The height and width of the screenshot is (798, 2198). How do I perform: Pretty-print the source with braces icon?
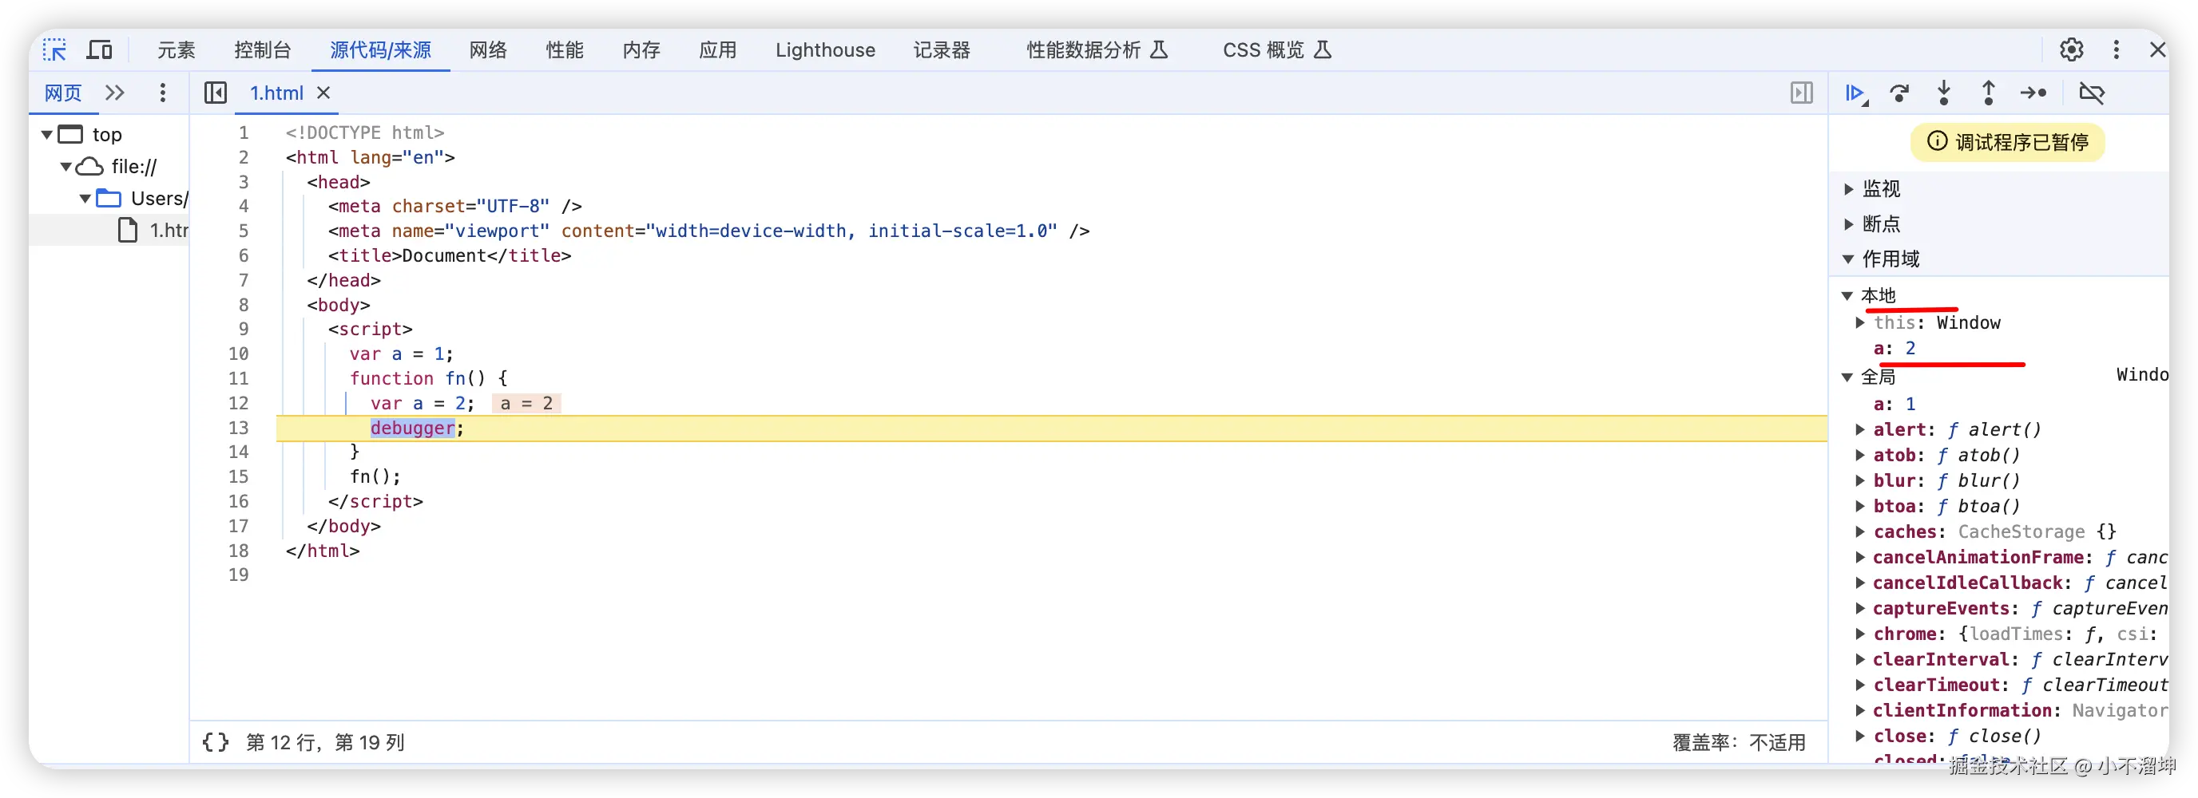(x=215, y=741)
